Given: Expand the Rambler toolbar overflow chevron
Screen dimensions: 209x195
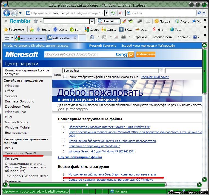Looking at the screenshot, I should 205,20.
